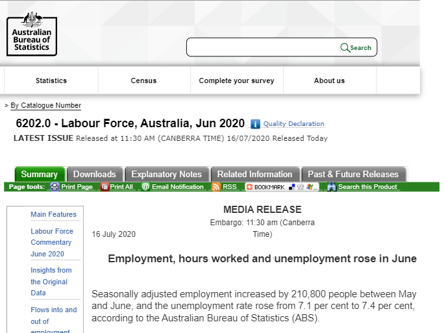444x333 pixels.
Task: Open the Past & Future Releases tab
Action: click(x=353, y=174)
